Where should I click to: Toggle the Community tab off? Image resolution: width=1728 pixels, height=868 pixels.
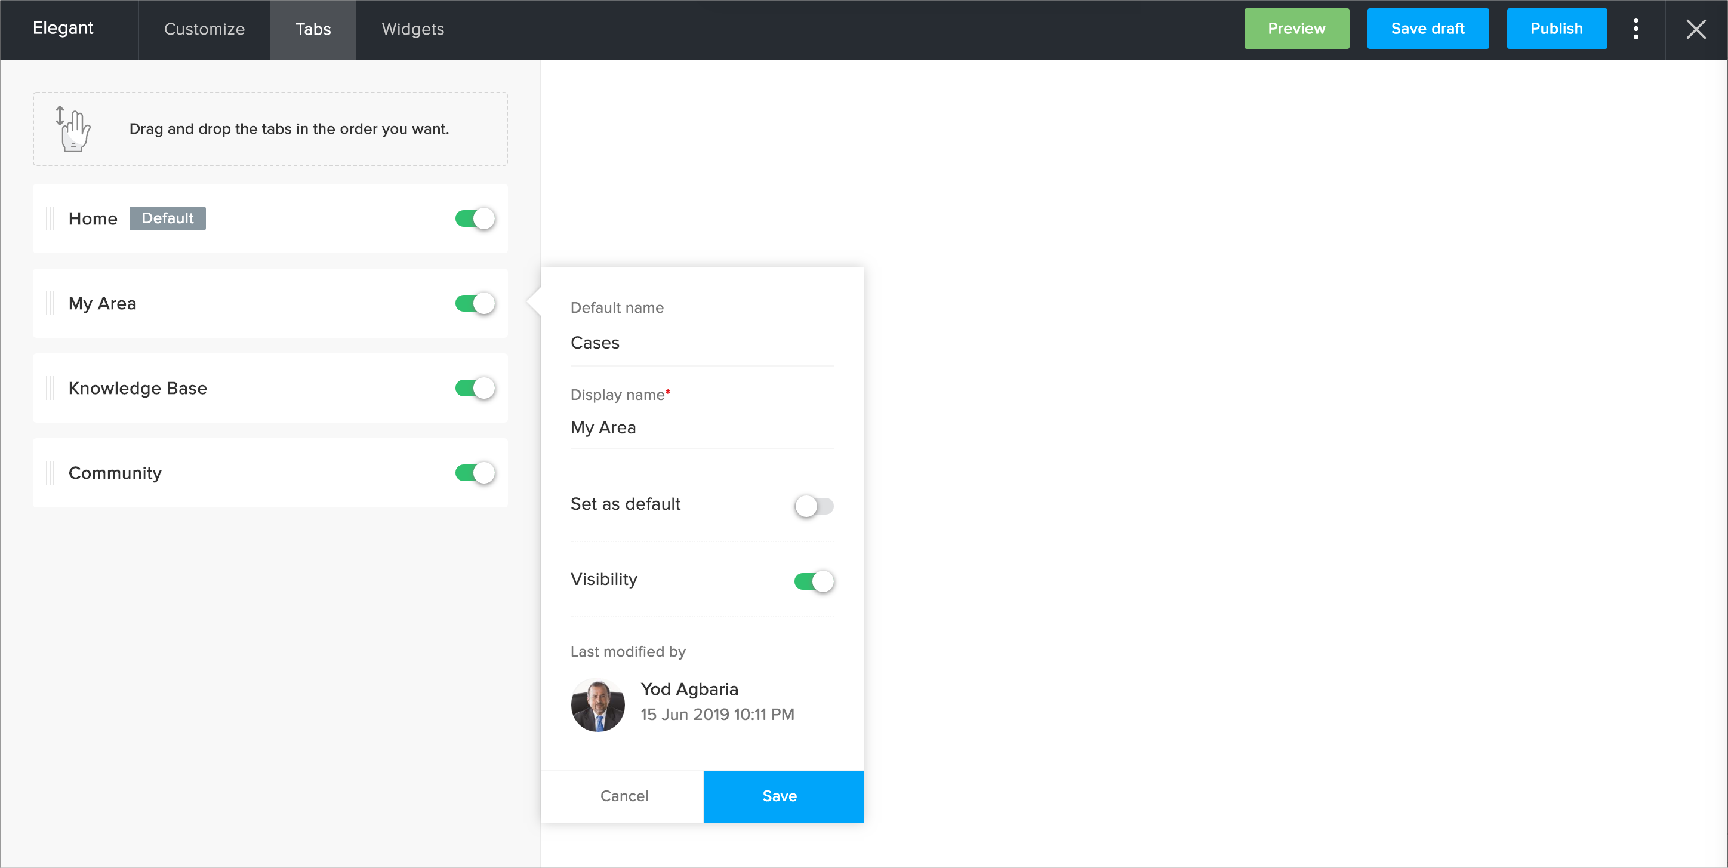(x=475, y=473)
